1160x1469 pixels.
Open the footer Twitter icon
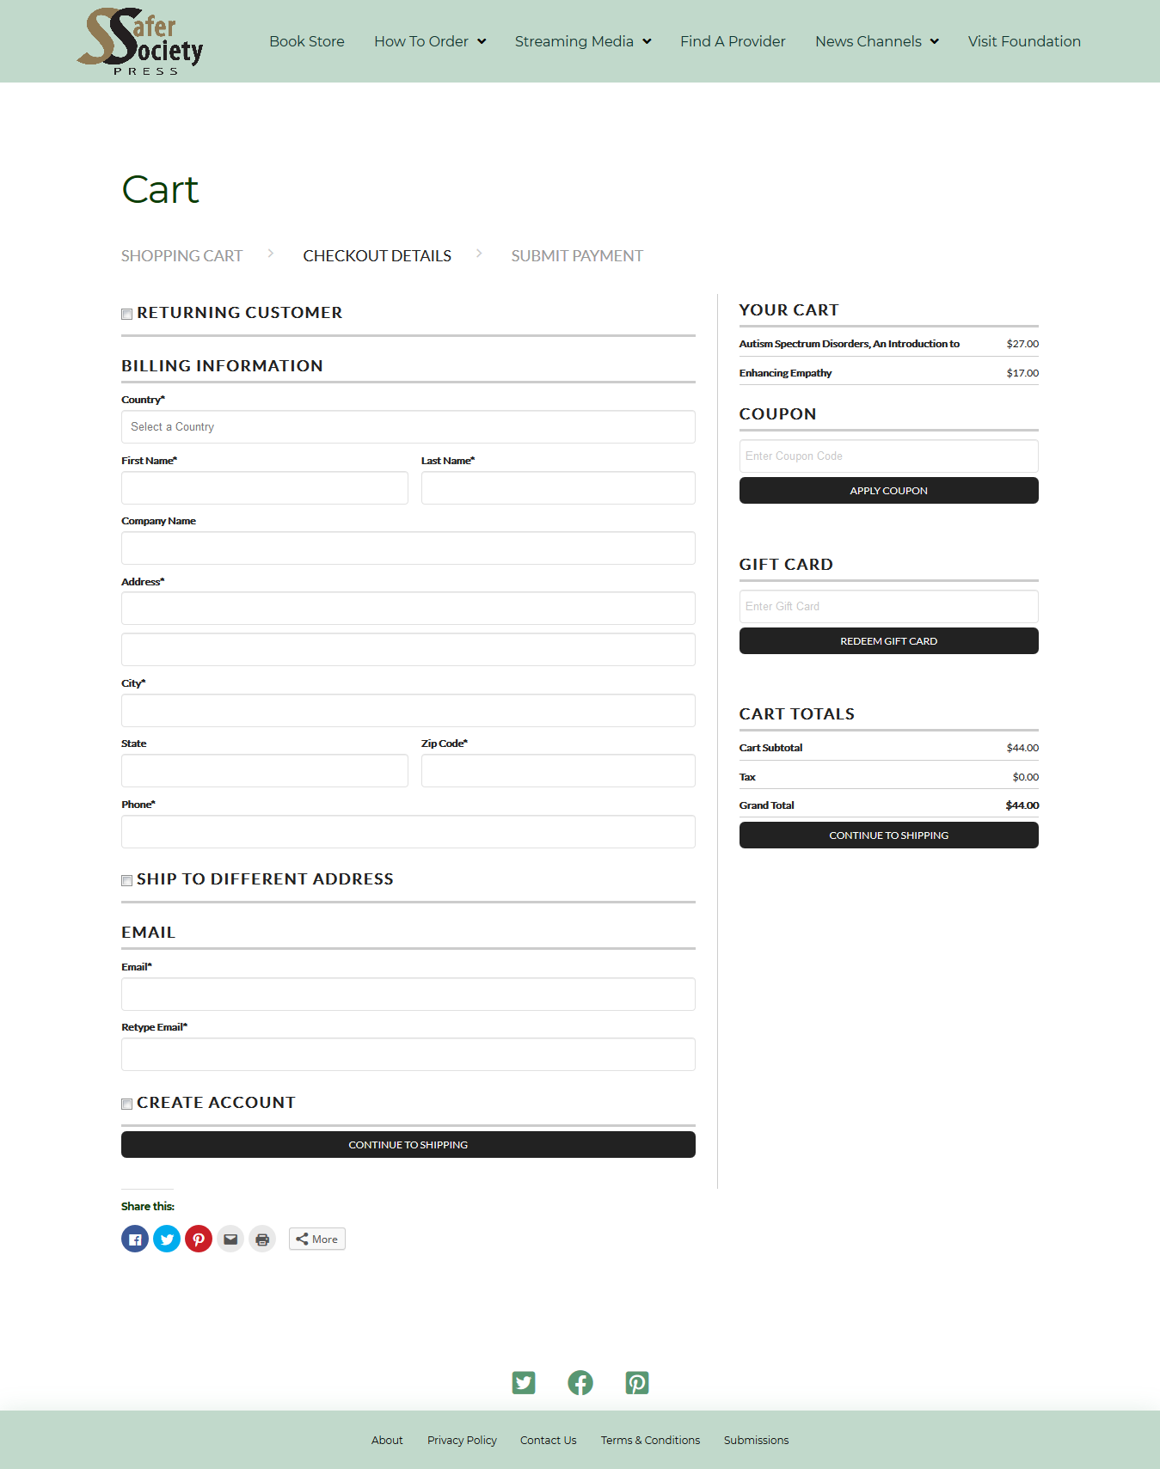tap(524, 1382)
